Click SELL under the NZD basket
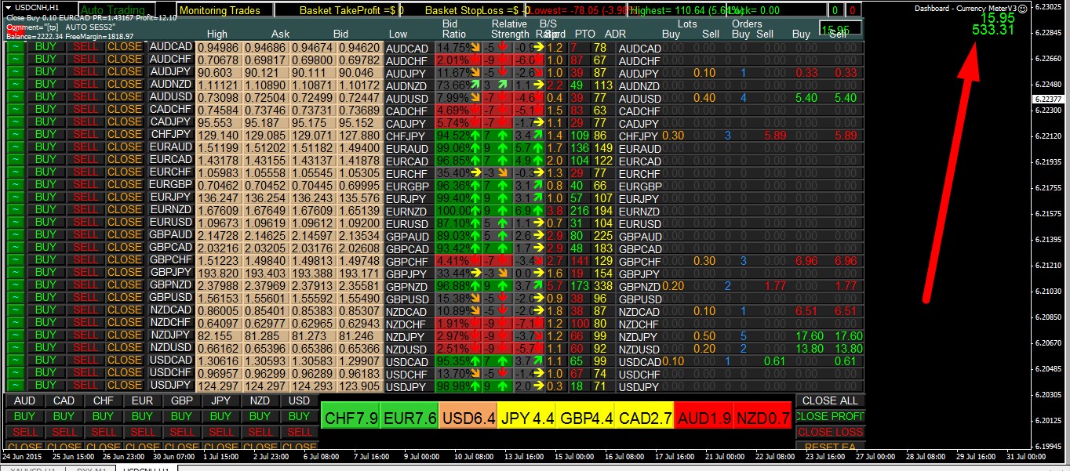The image size is (1070, 471). click(x=260, y=432)
